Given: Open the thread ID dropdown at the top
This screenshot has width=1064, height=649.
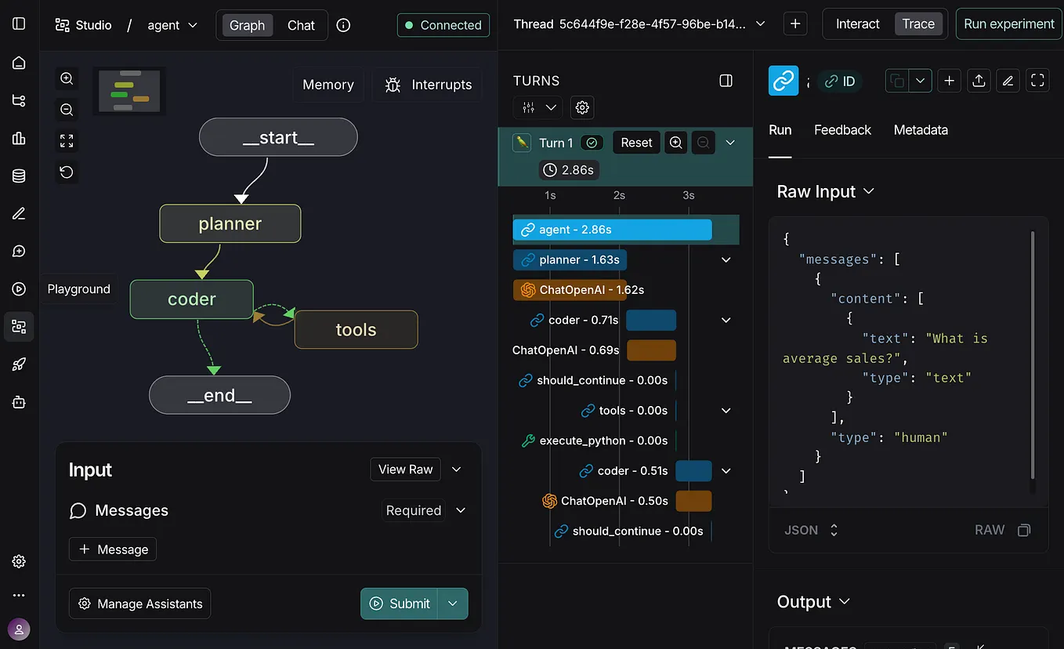Looking at the screenshot, I should (x=759, y=24).
